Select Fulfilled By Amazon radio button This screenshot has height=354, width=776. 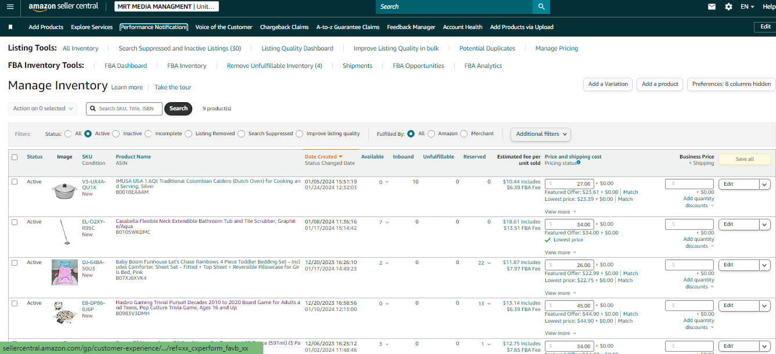coord(431,133)
